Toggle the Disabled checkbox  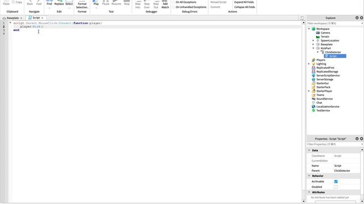coord(336,187)
